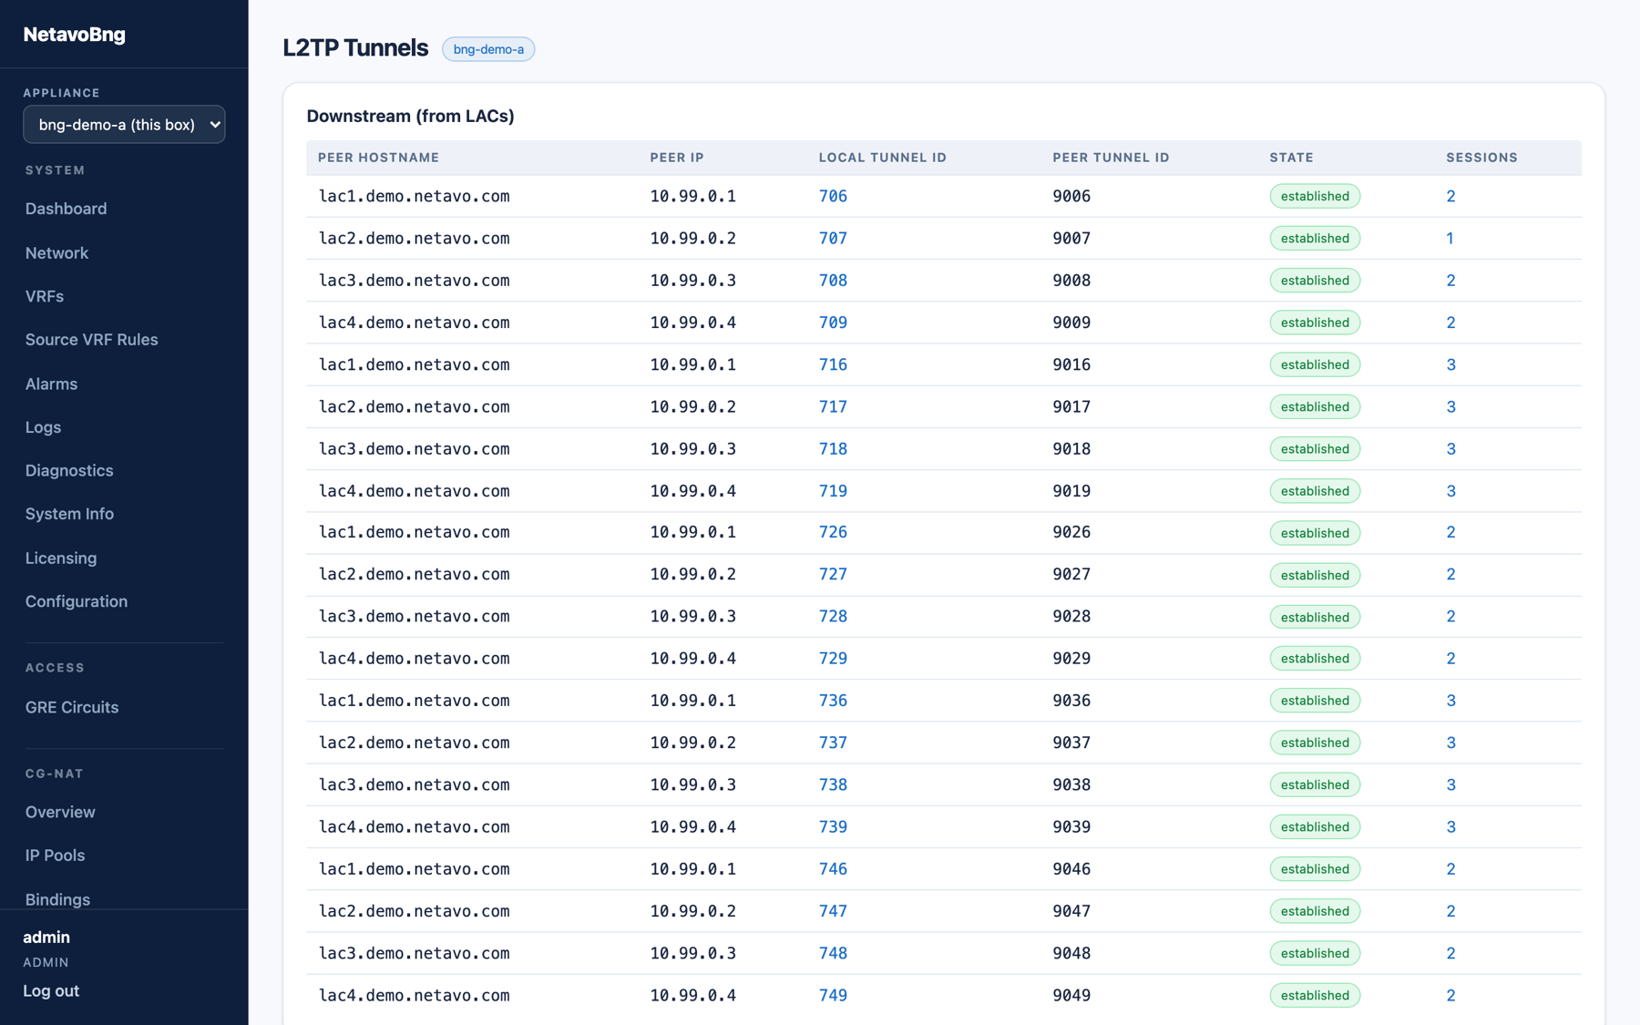Click the Peer IP column header
Screen dimensions: 1640x1025
click(x=677, y=158)
